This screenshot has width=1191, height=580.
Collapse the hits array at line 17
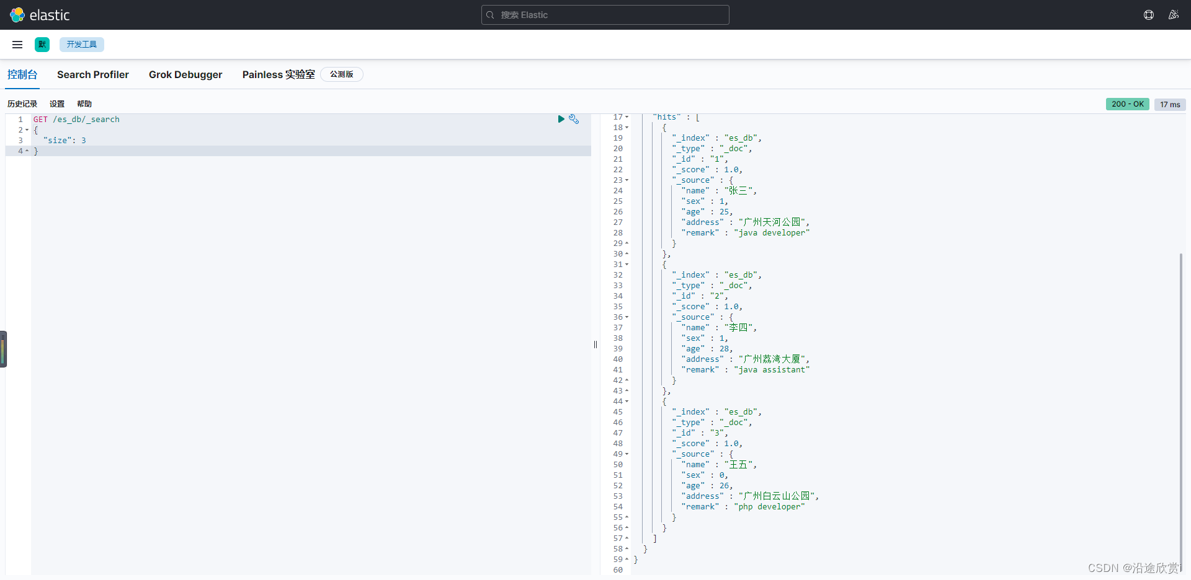pos(627,117)
